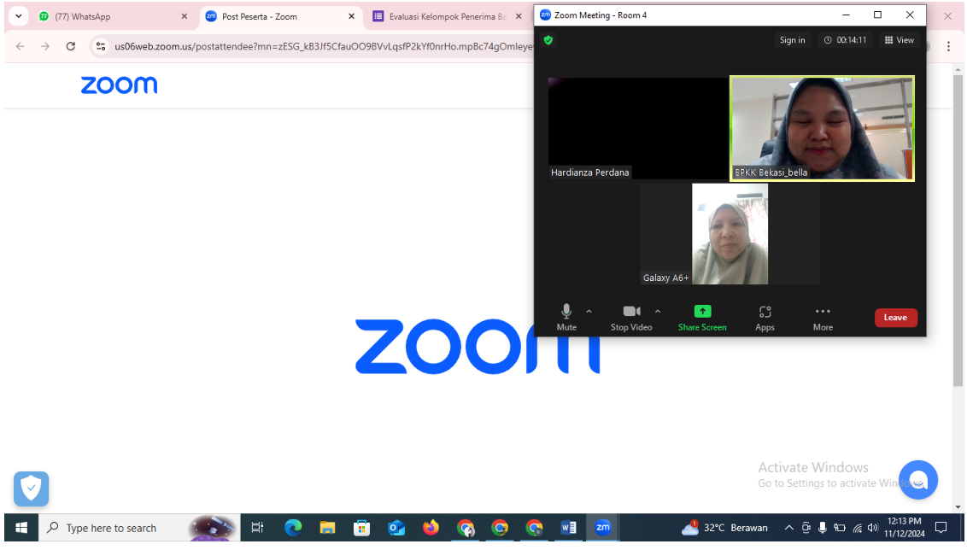Click the Sign in button in Zoom
This screenshot has width=967, height=550.
792,40
